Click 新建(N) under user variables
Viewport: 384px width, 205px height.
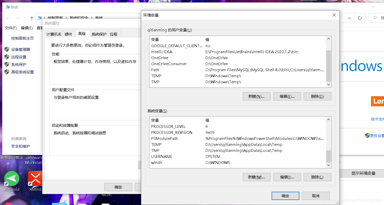[257, 96]
